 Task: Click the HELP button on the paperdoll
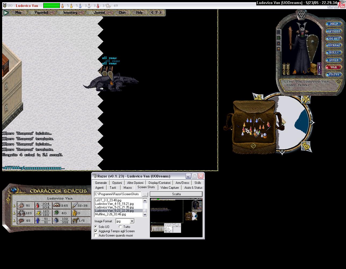pos(334,24)
